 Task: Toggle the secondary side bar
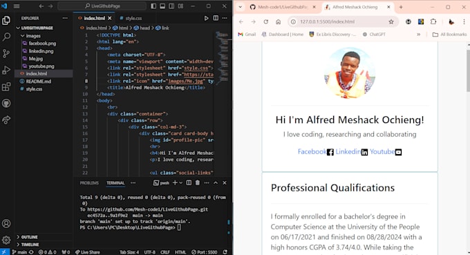click(171, 6)
